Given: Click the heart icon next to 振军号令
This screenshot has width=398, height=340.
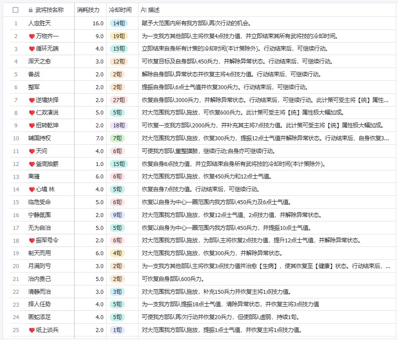Looking at the screenshot, I should point(32,241).
